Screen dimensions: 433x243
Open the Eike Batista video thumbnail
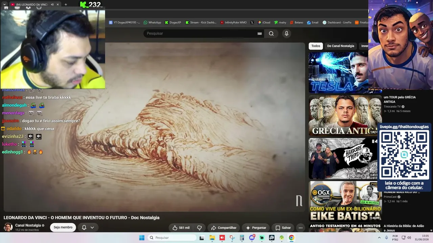coord(345,201)
